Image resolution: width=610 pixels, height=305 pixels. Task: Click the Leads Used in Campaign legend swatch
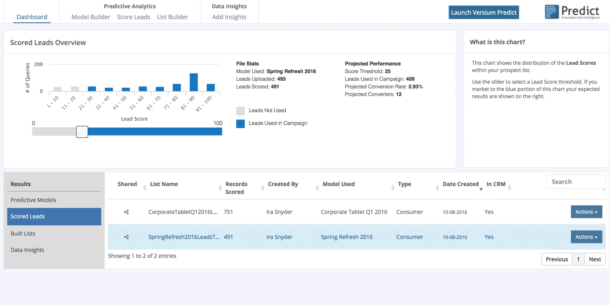240,124
